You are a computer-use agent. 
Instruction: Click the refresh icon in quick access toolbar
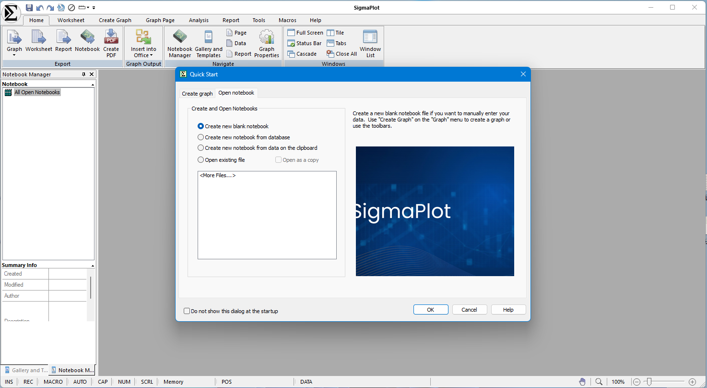[61, 8]
